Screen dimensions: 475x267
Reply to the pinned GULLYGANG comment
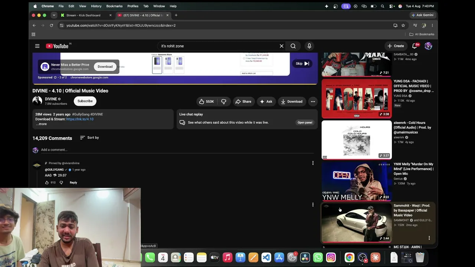pos(73,182)
